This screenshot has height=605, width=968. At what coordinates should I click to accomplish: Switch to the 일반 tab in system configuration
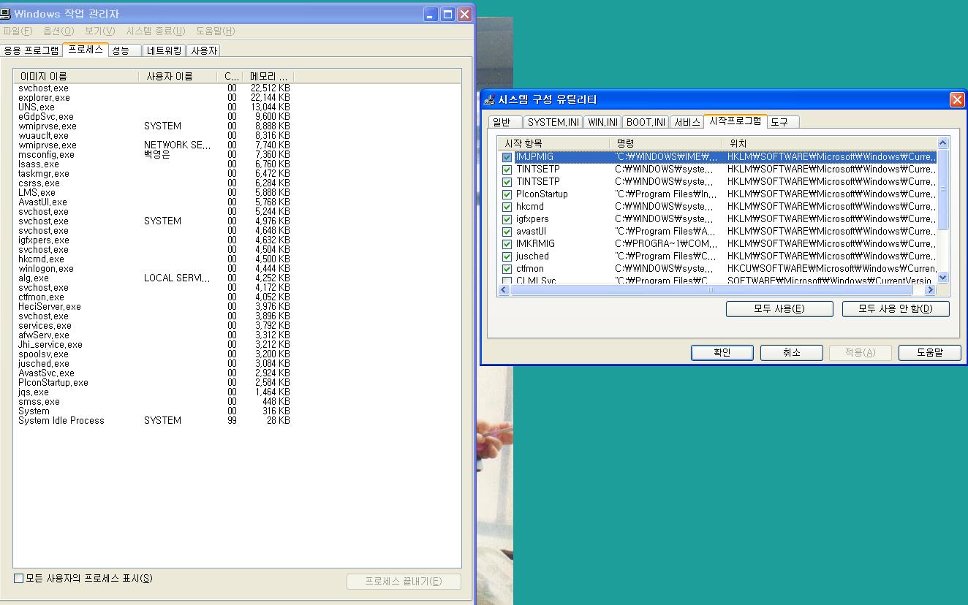[x=505, y=122]
